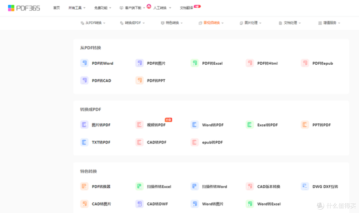The width and height of the screenshot is (359, 213).
Task: Open the Excel转PDF tool icon
Action: click(250, 125)
